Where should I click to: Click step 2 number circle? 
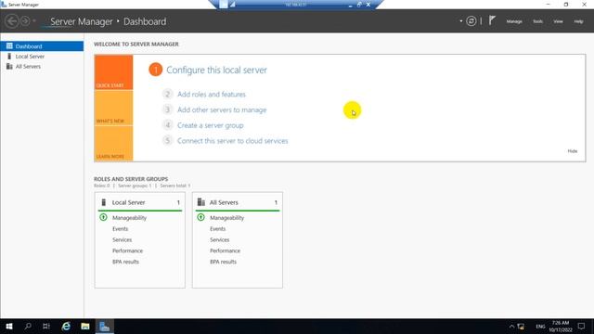point(167,94)
